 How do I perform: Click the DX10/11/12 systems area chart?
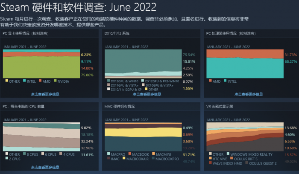[x=142, y=63]
